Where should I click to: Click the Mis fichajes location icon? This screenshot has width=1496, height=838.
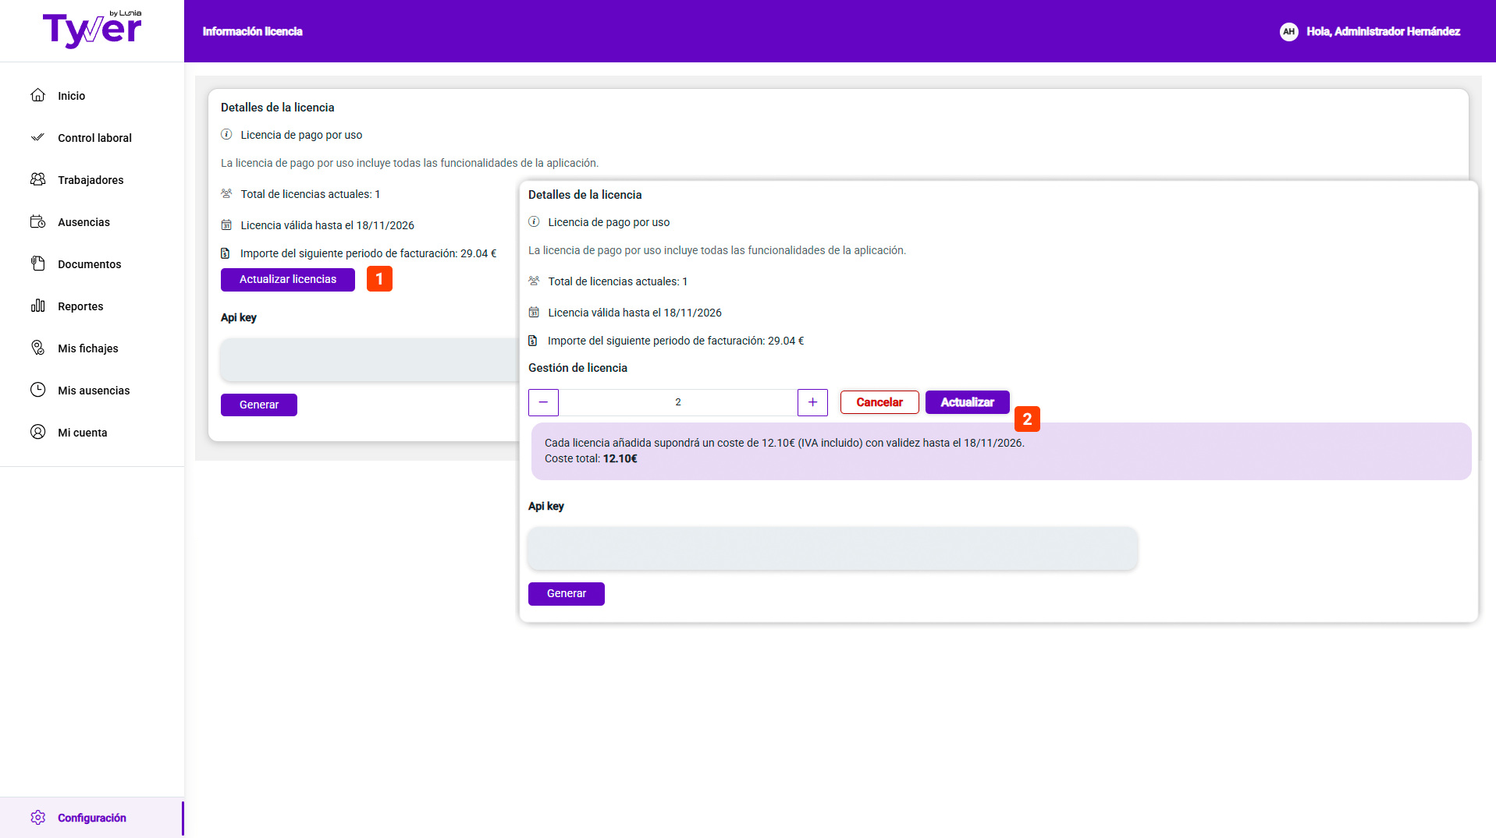[37, 348]
